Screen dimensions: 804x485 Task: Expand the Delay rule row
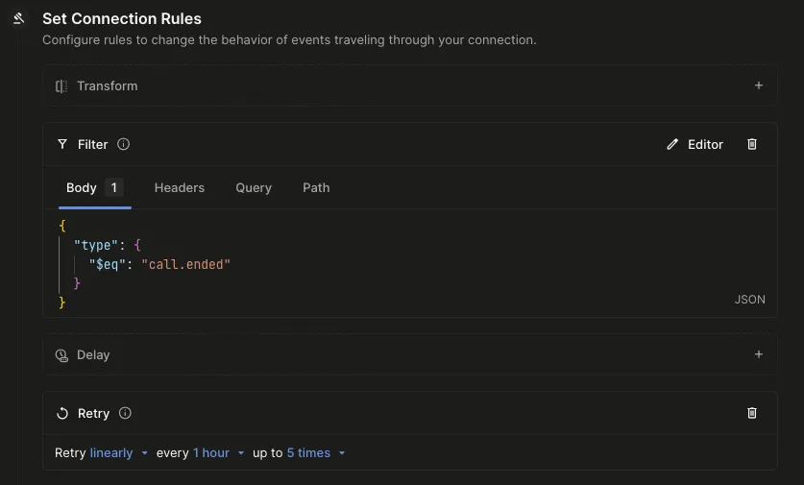[x=410, y=354]
